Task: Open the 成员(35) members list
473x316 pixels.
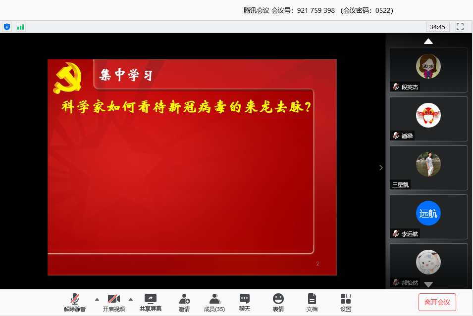Action: [214, 302]
